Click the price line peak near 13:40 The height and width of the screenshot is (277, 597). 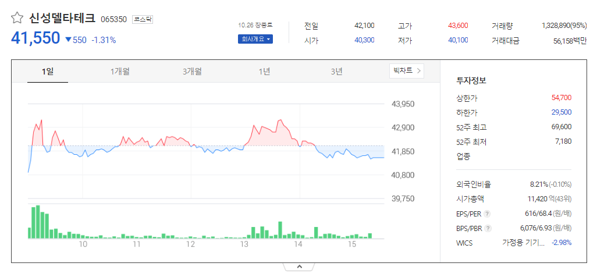(x=280, y=120)
